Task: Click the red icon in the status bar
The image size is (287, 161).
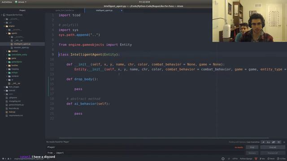Action: click(256, 159)
